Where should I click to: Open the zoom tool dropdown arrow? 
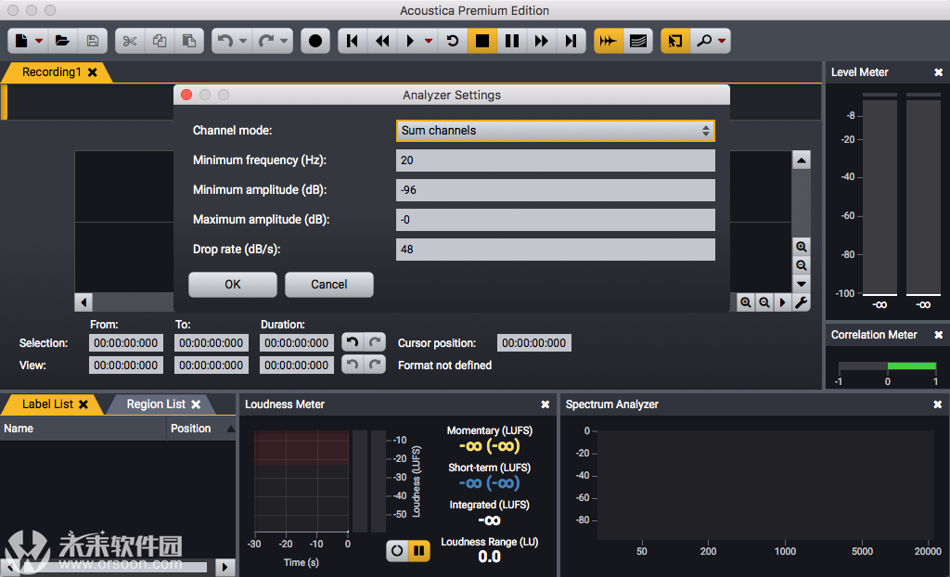pos(722,41)
